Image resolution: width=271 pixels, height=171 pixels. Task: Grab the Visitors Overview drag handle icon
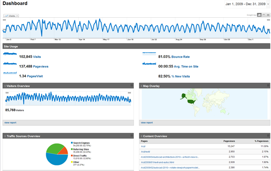pyautogui.click(x=5, y=86)
